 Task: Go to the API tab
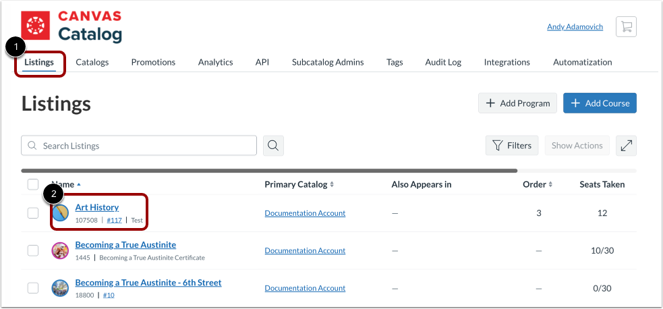pos(262,62)
